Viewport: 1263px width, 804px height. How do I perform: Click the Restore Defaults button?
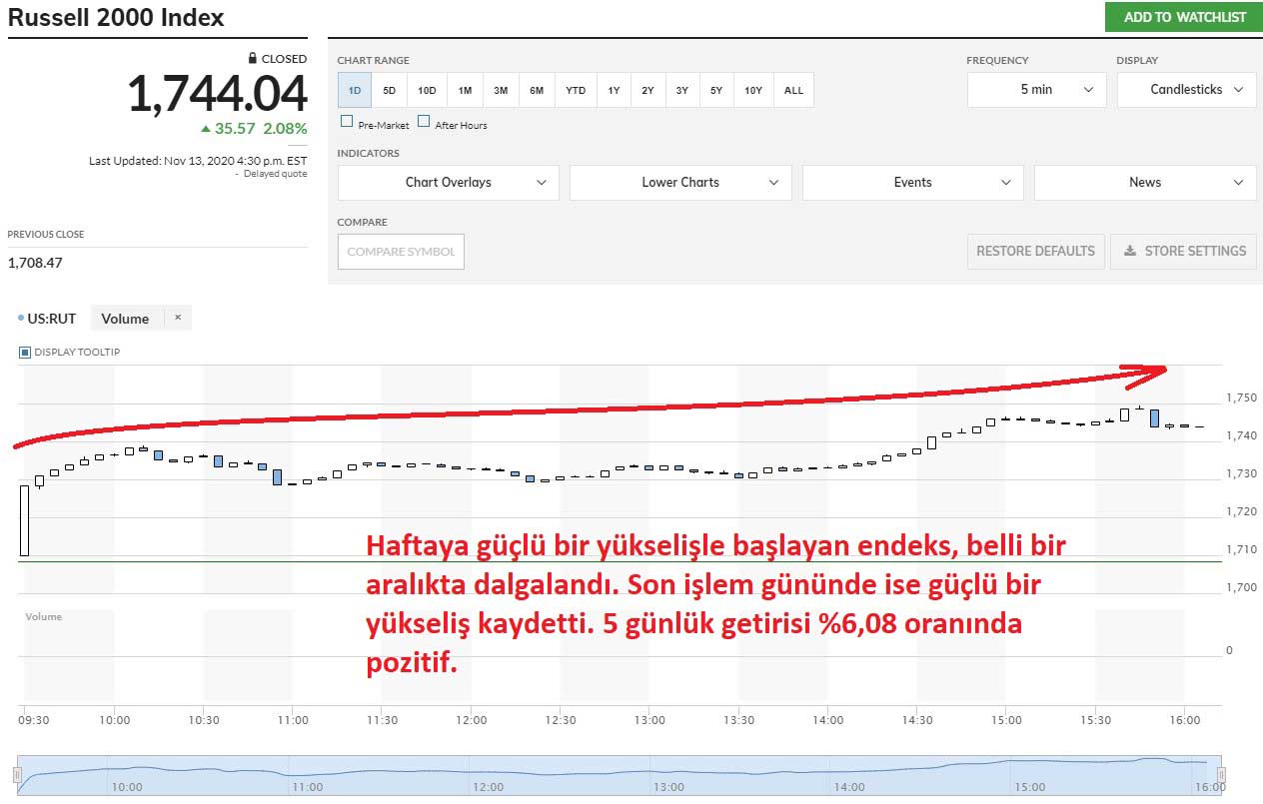pyautogui.click(x=1036, y=252)
